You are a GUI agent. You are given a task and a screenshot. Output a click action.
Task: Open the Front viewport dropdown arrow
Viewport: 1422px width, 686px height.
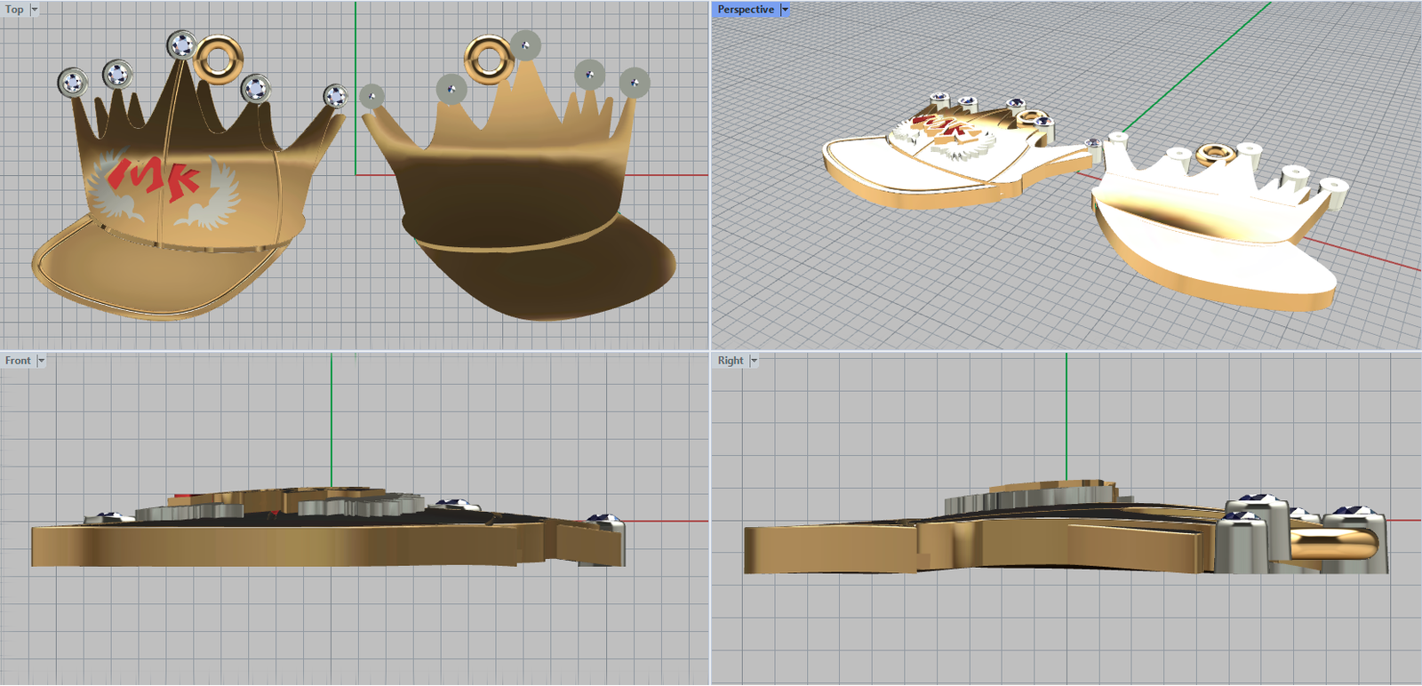[x=41, y=361]
